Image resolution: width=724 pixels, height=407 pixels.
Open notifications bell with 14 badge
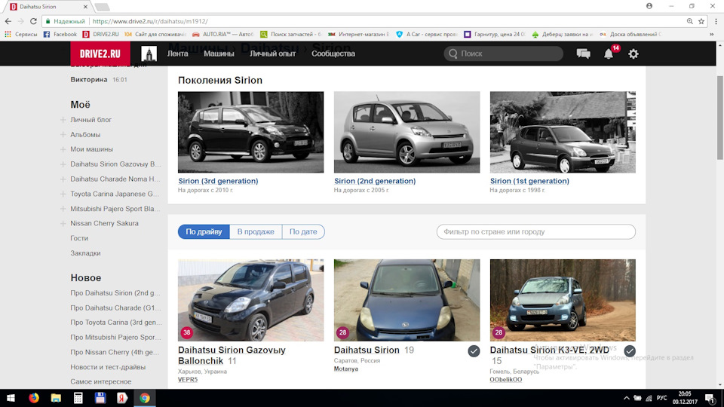click(609, 53)
